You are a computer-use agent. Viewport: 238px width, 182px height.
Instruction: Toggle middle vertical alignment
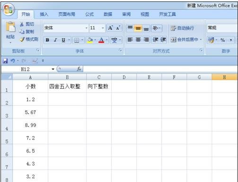pos(138,28)
